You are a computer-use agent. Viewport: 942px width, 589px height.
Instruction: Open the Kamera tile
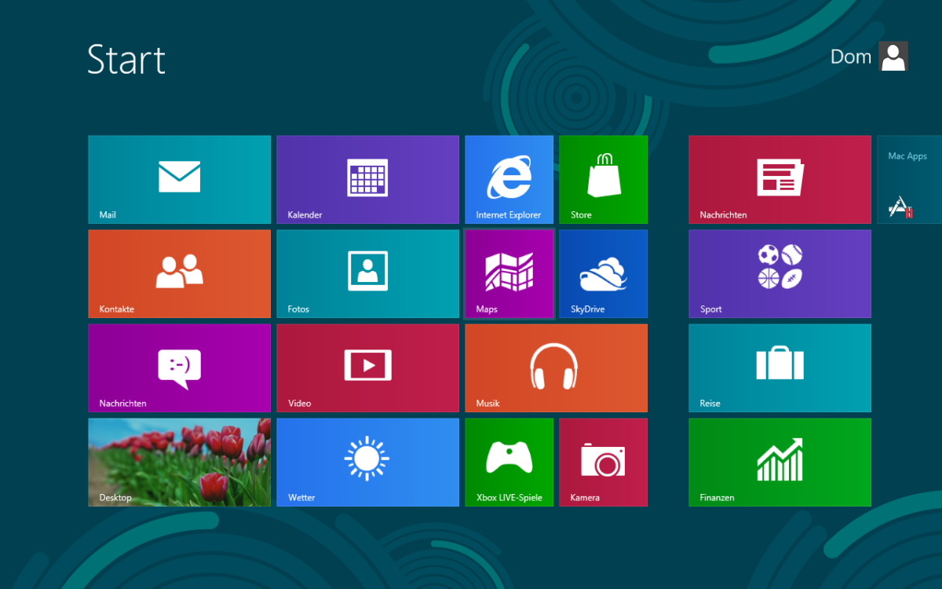click(603, 462)
